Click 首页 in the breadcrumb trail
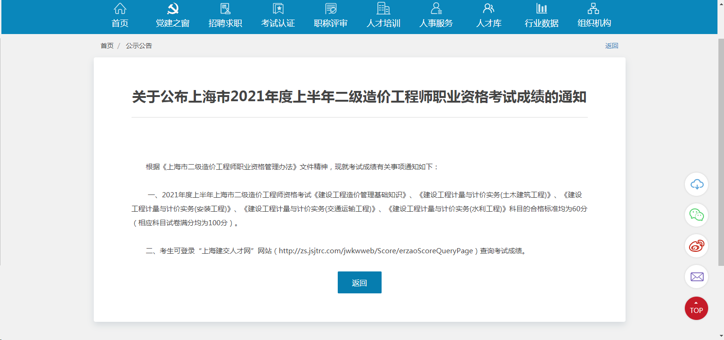The height and width of the screenshot is (340, 724). (x=106, y=45)
